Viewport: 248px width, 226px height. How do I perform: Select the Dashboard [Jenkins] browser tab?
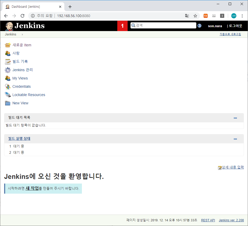tap(33, 7)
